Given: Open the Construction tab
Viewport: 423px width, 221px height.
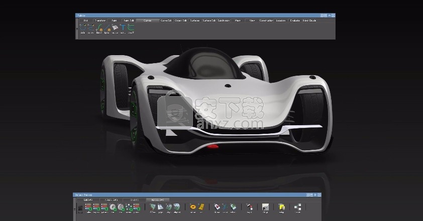Looking at the screenshot, I should coord(266,21).
